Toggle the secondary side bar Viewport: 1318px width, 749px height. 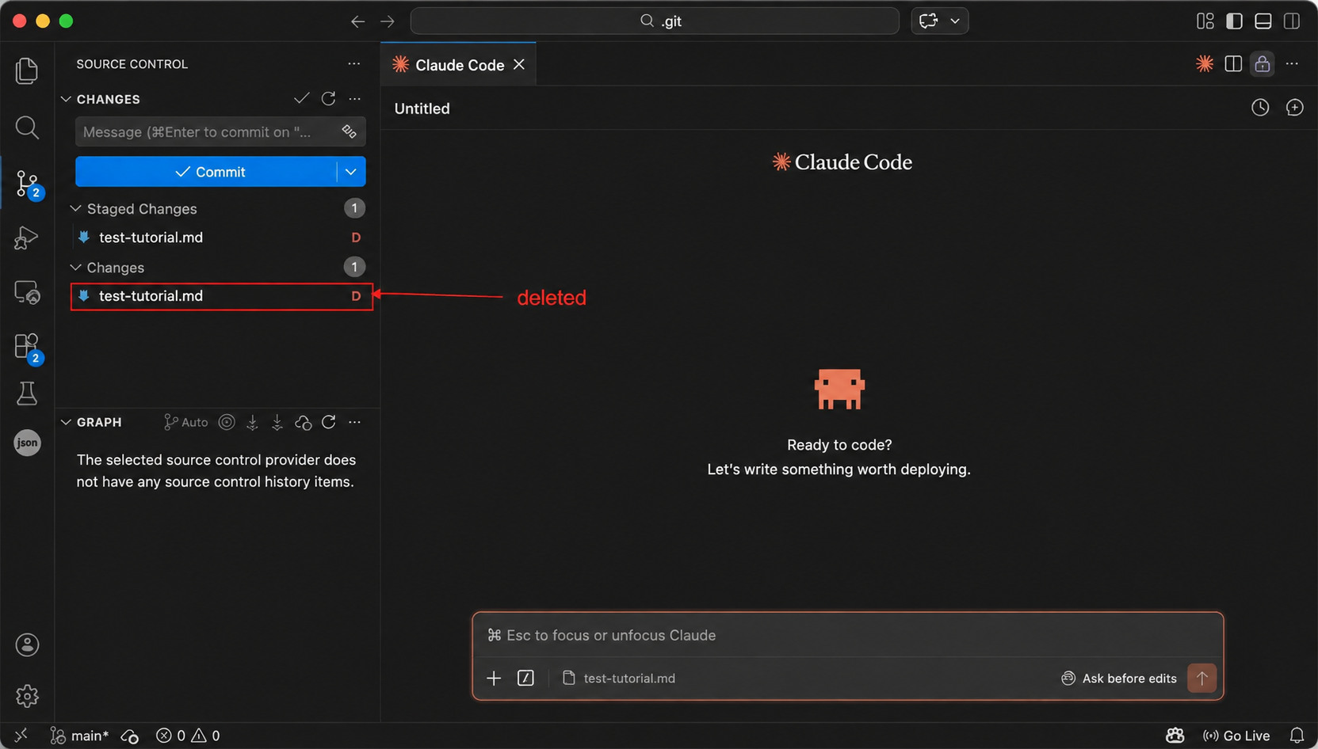pos(1292,21)
